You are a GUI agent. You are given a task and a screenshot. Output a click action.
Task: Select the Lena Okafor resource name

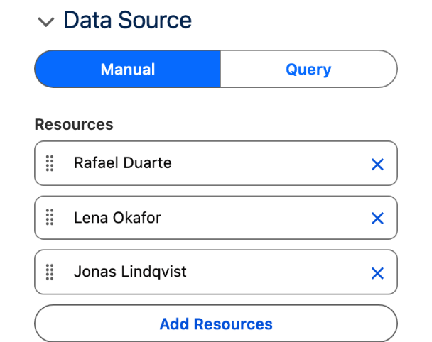[x=117, y=218]
